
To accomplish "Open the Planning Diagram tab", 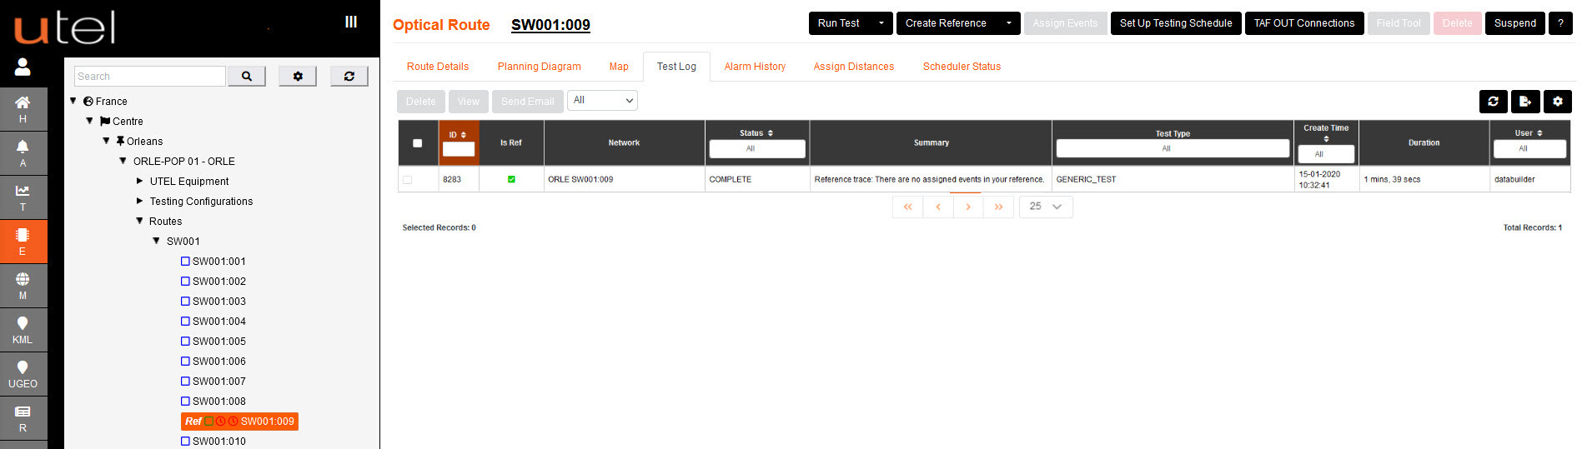I will pos(539,67).
